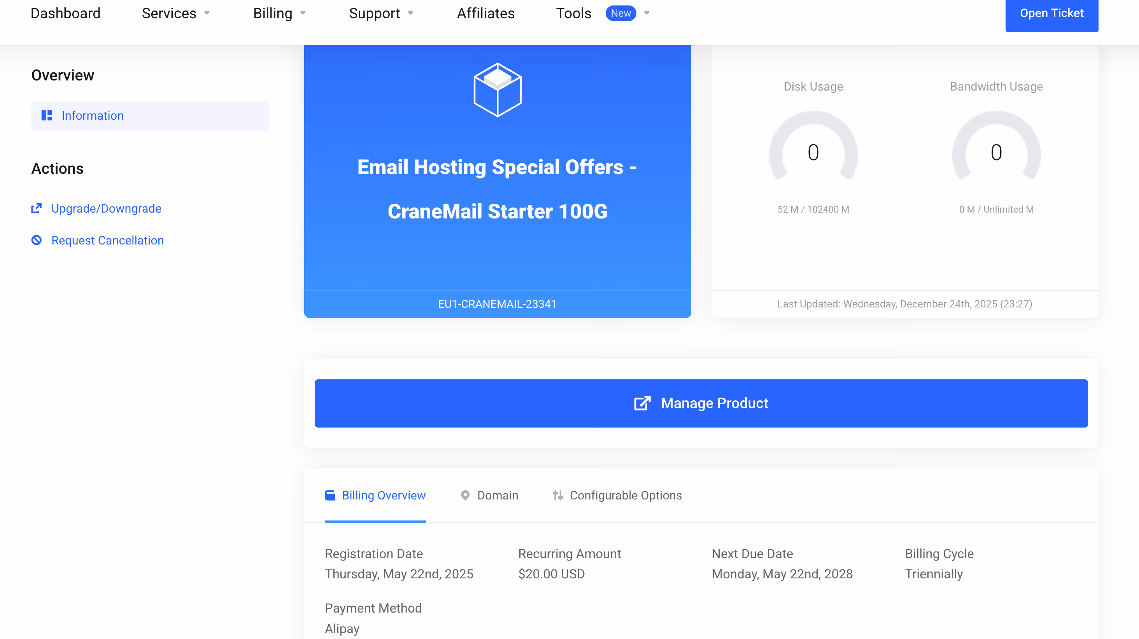Click the Request Cancellation ban icon
This screenshot has height=639, width=1139.
pyautogui.click(x=36, y=240)
